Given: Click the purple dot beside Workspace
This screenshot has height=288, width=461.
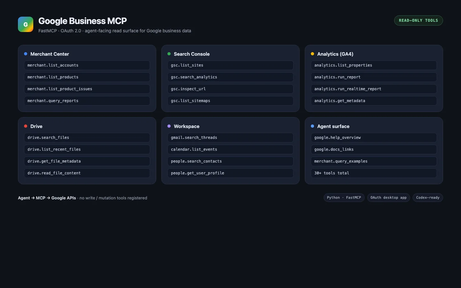Looking at the screenshot, I should click(169, 126).
